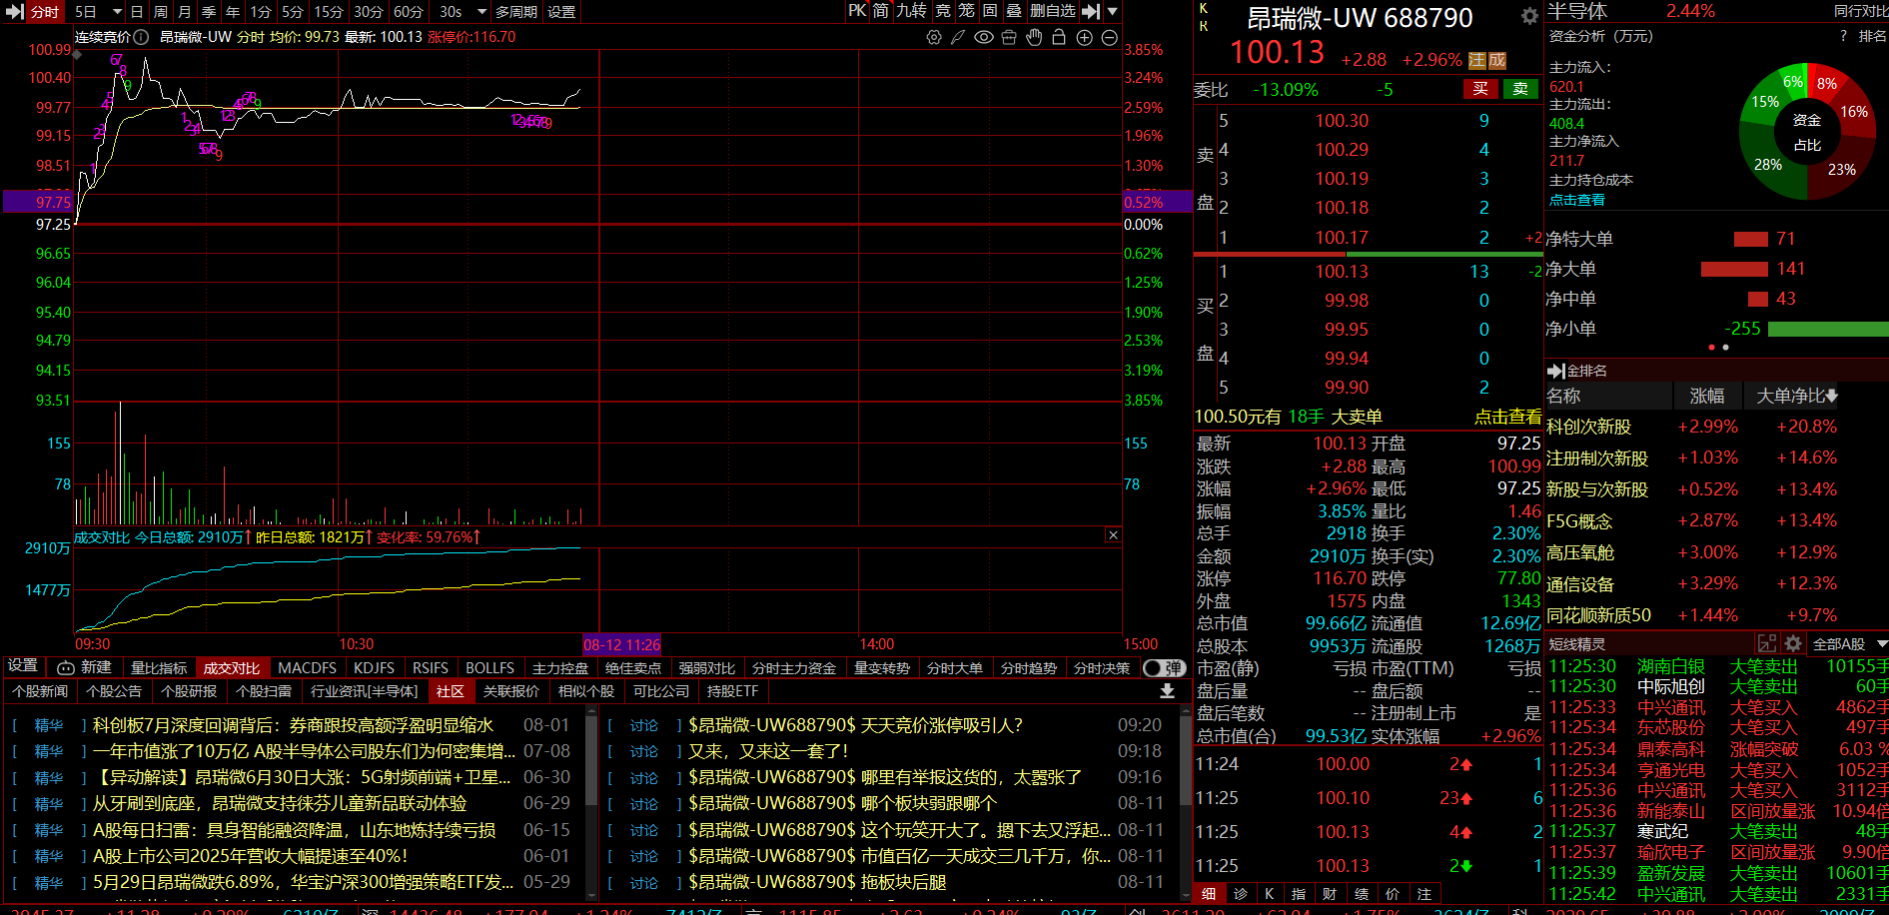
Task: Open 科创次新股 sector row
Action: pos(1716,427)
